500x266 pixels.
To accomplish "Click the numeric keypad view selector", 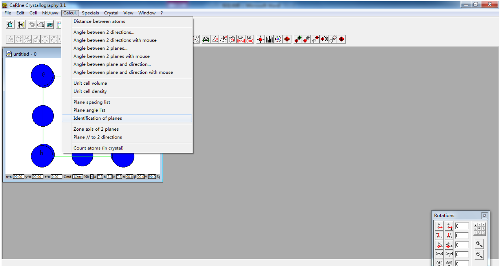I will 479,229.
